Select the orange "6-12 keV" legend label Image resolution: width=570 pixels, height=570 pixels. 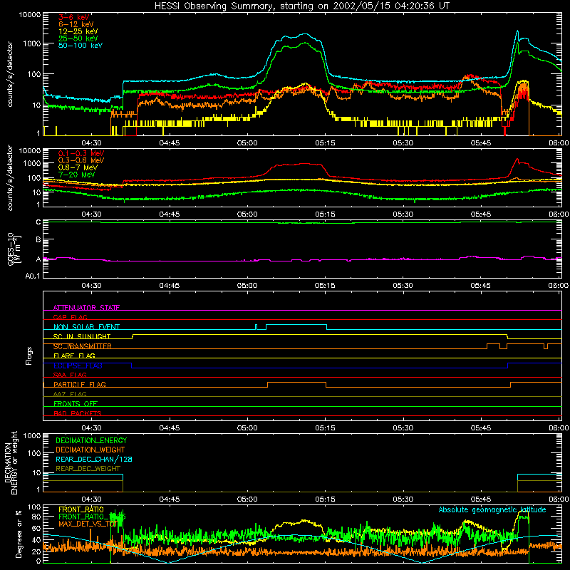[76, 24]
